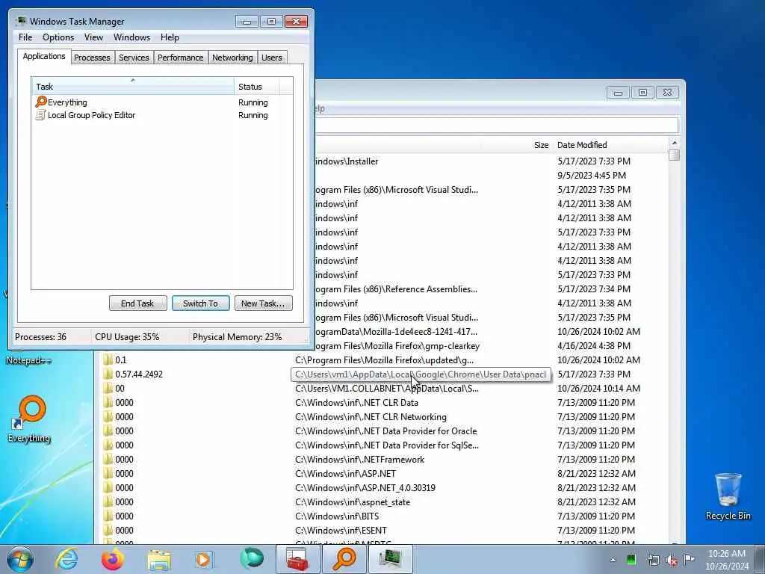Sort tasks by the Task column header
Screen dimensions: 765x574
[x=133, y=87]
